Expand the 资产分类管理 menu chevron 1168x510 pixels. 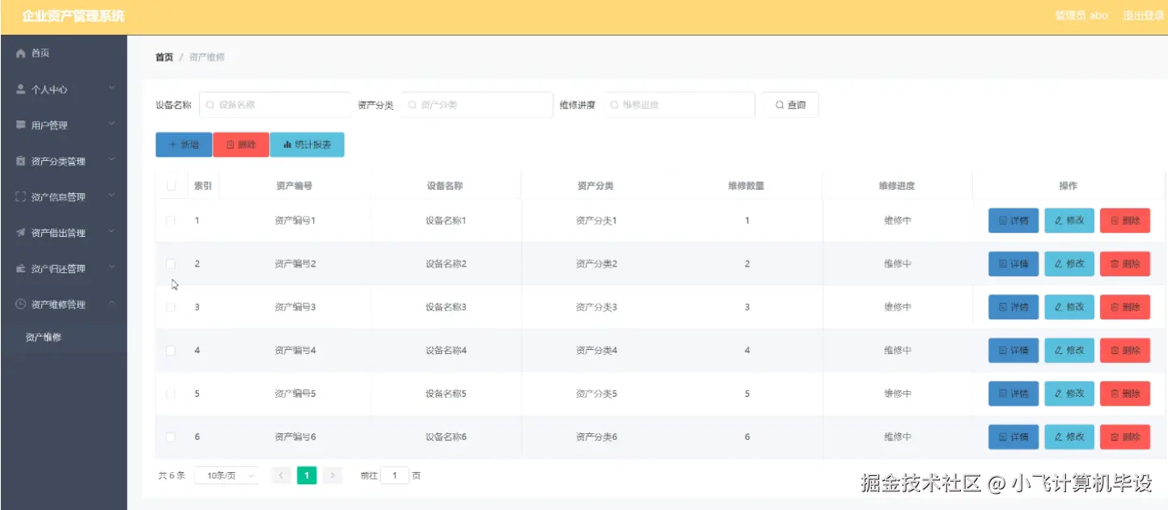[112, 160]
